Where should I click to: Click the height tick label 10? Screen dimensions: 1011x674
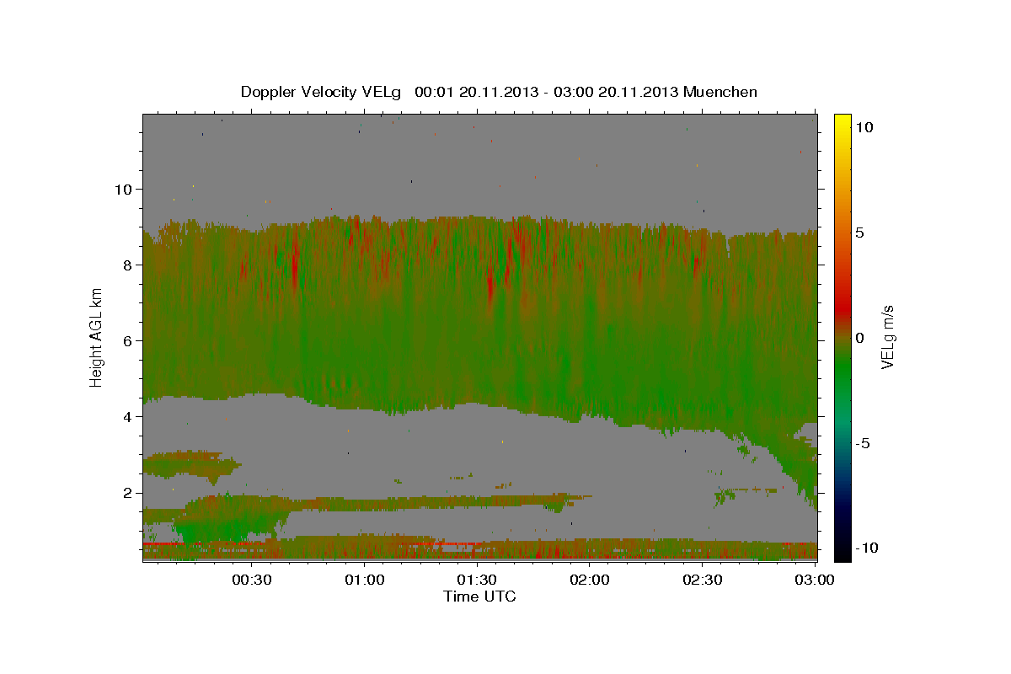[122, 189]
